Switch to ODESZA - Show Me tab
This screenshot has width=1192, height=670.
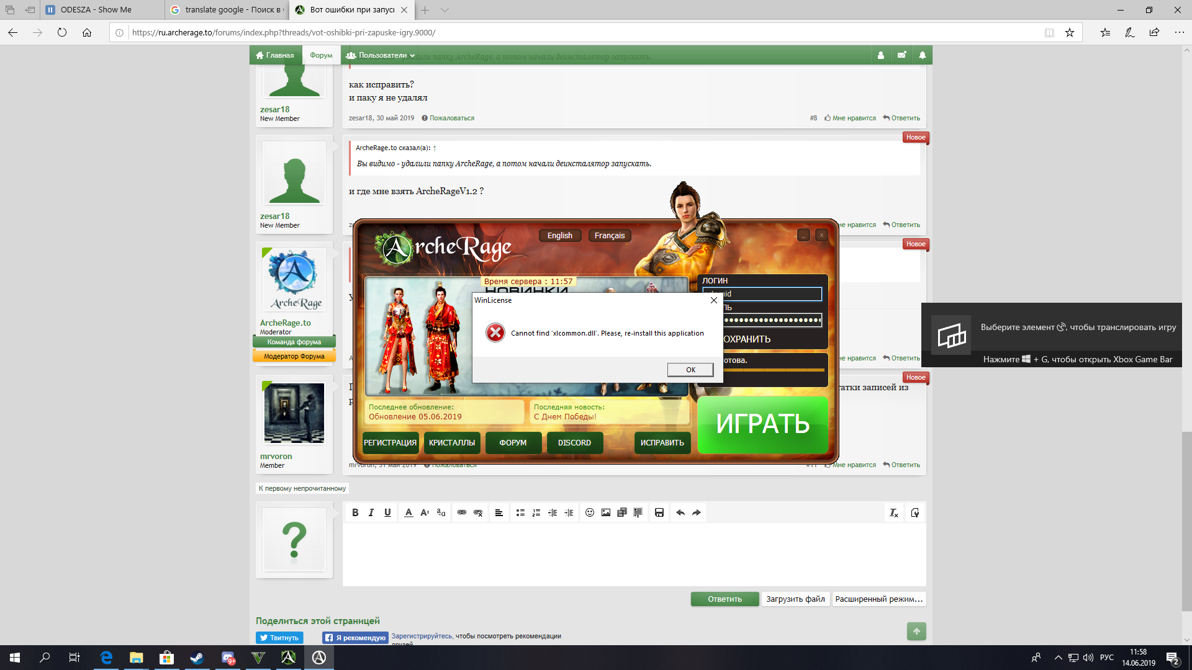pos(102,10)
